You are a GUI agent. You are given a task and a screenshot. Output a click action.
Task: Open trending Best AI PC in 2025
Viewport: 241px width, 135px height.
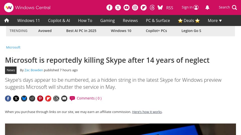81,31
